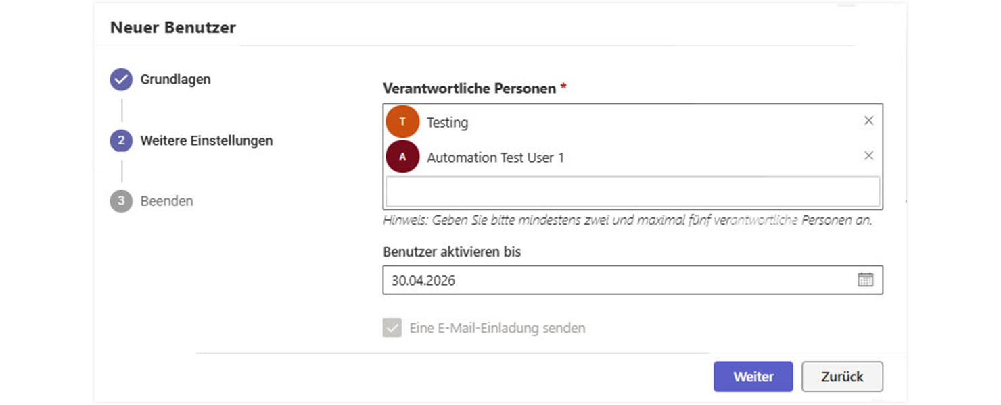Click the Grundlagen completed checkmark icon
Image resolution: width=1001 pixels, height=405 pixels.
pyautogui.click(x=120, y=78)
